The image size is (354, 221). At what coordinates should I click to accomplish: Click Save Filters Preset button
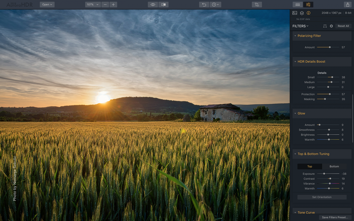[335, 218]
